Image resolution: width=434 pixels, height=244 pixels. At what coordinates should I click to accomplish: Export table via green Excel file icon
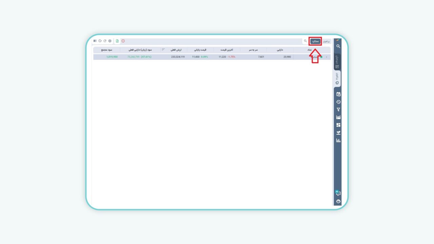(x=117, y=41)
